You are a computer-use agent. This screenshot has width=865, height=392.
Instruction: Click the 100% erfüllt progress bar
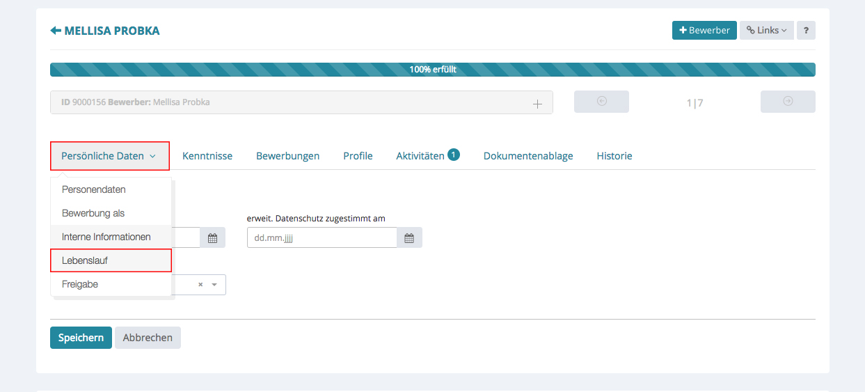pos(432,70)
